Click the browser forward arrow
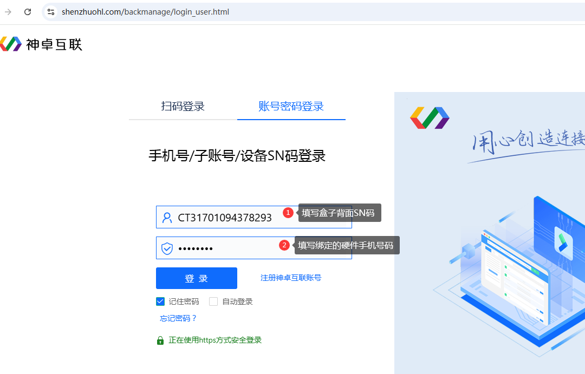Image resolution: width=585 pixels, height=374 pixels. (x=8, y=12)
